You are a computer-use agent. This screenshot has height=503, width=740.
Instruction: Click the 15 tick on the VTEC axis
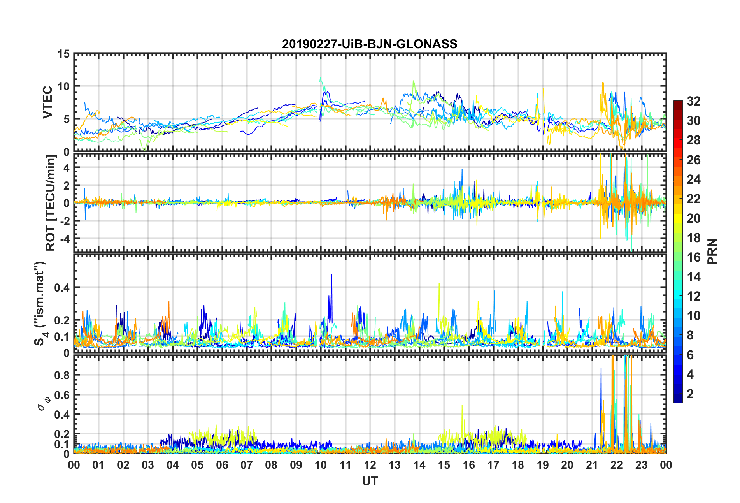click(x=63, y=54)
